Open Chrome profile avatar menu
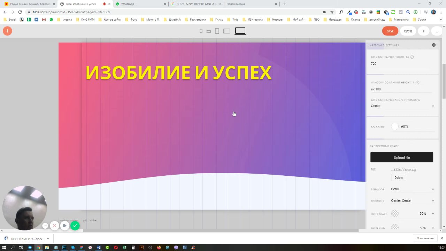 click(x=433, y=12)
